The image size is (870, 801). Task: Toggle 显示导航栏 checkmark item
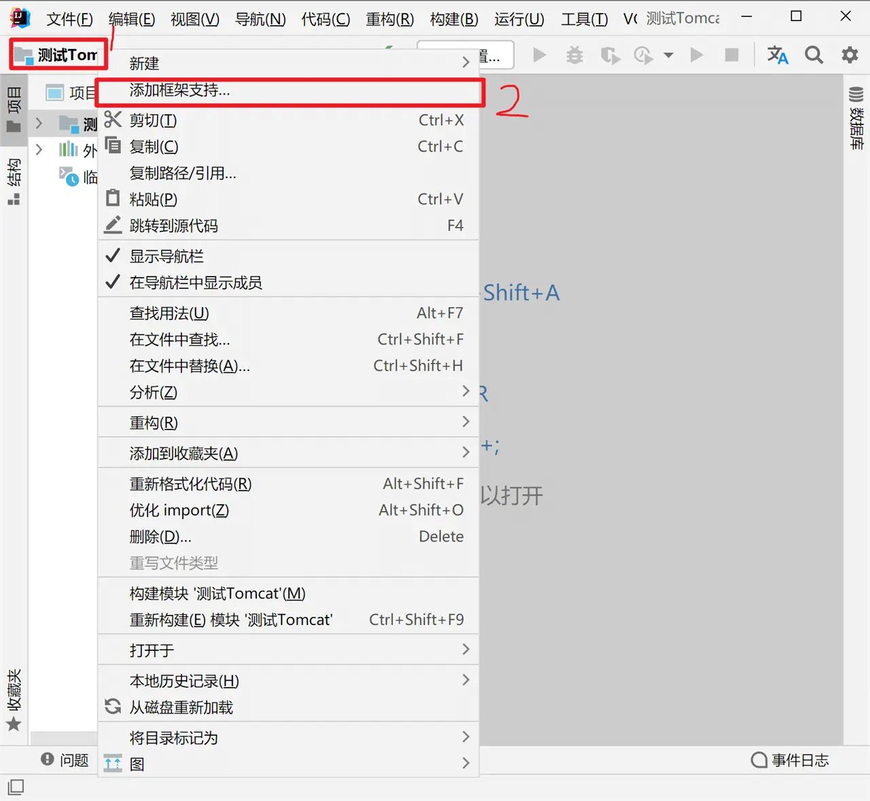(x=167, y=256)
